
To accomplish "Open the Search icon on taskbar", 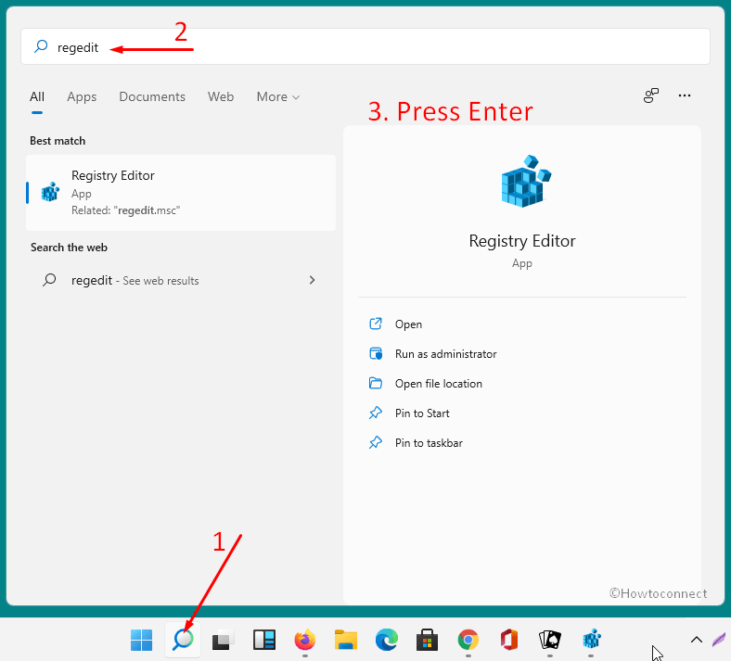I will pos(183,640).
